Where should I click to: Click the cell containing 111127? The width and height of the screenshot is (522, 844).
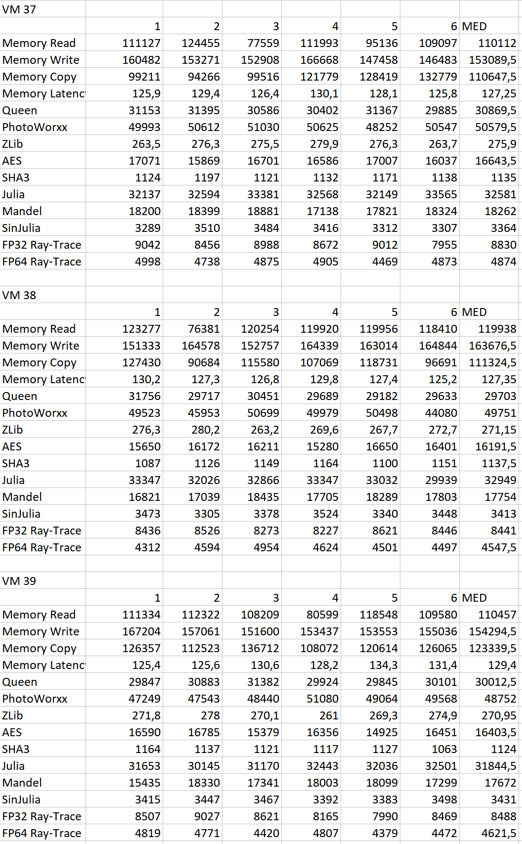coord(141,43)
